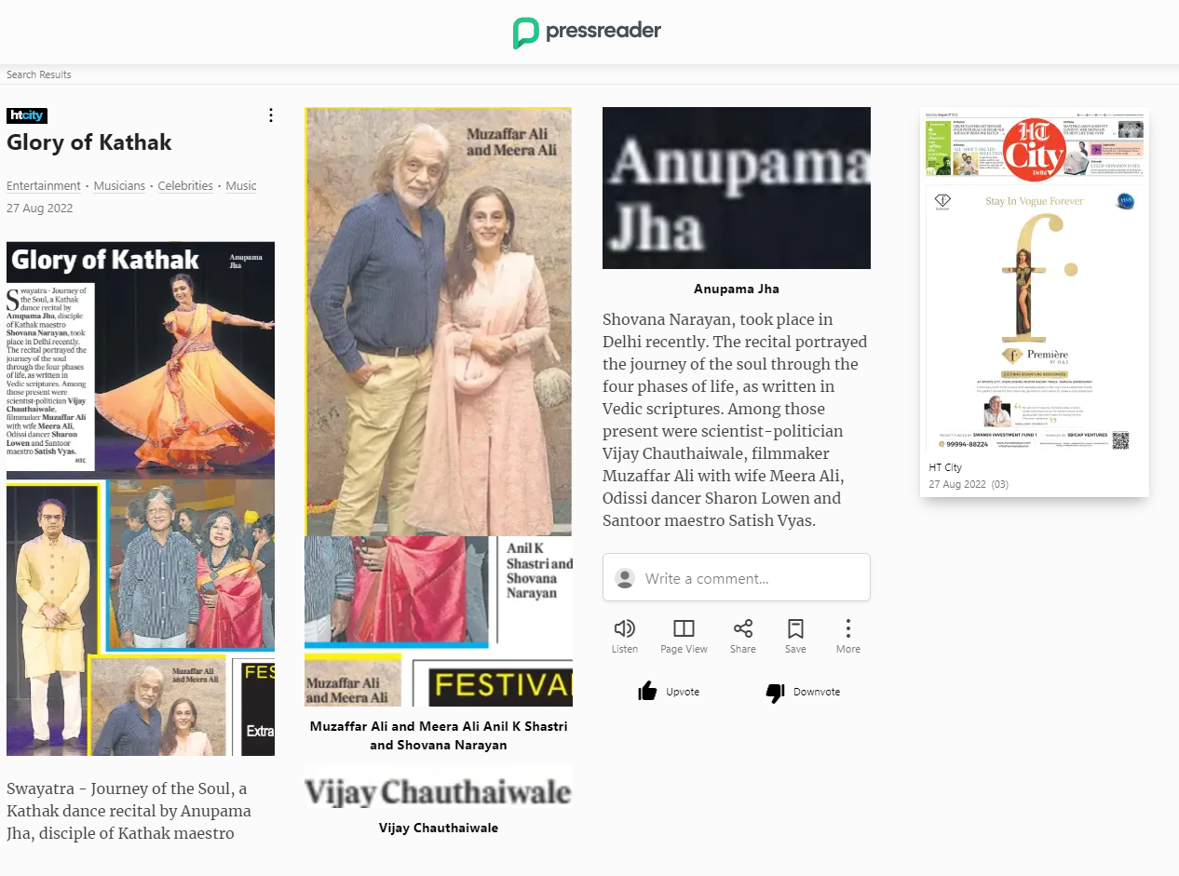Click the HT City publication badge

point(27,115)
